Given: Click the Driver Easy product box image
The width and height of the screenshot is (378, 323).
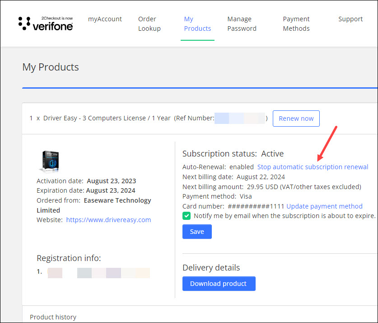Looking at the screenshot, I should pos(50,161).
